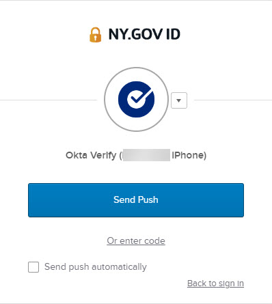Send a push notification to the iPhone
272x304 pixels.
136,200
